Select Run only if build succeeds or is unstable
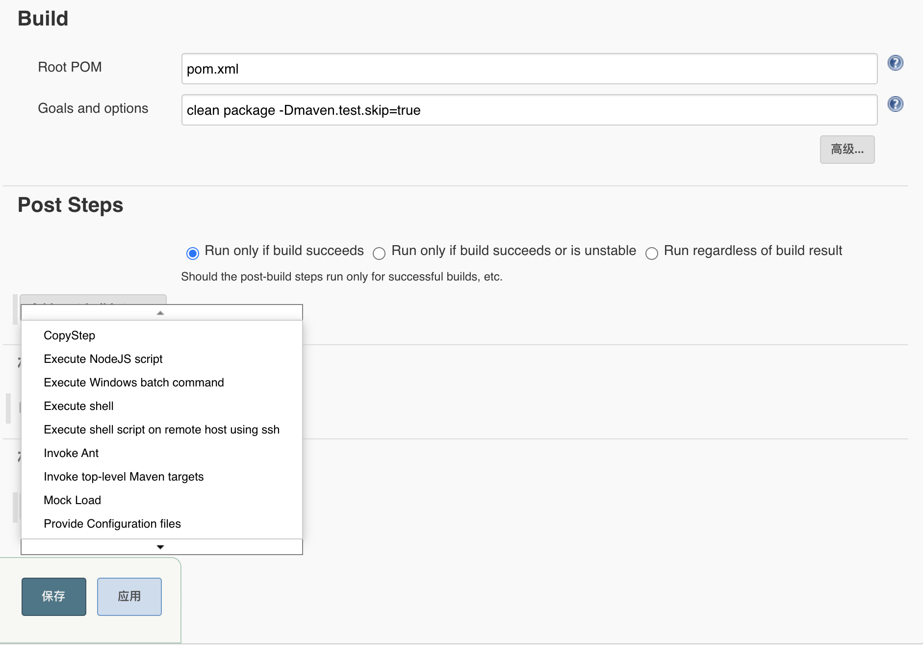 click(379, 253)
